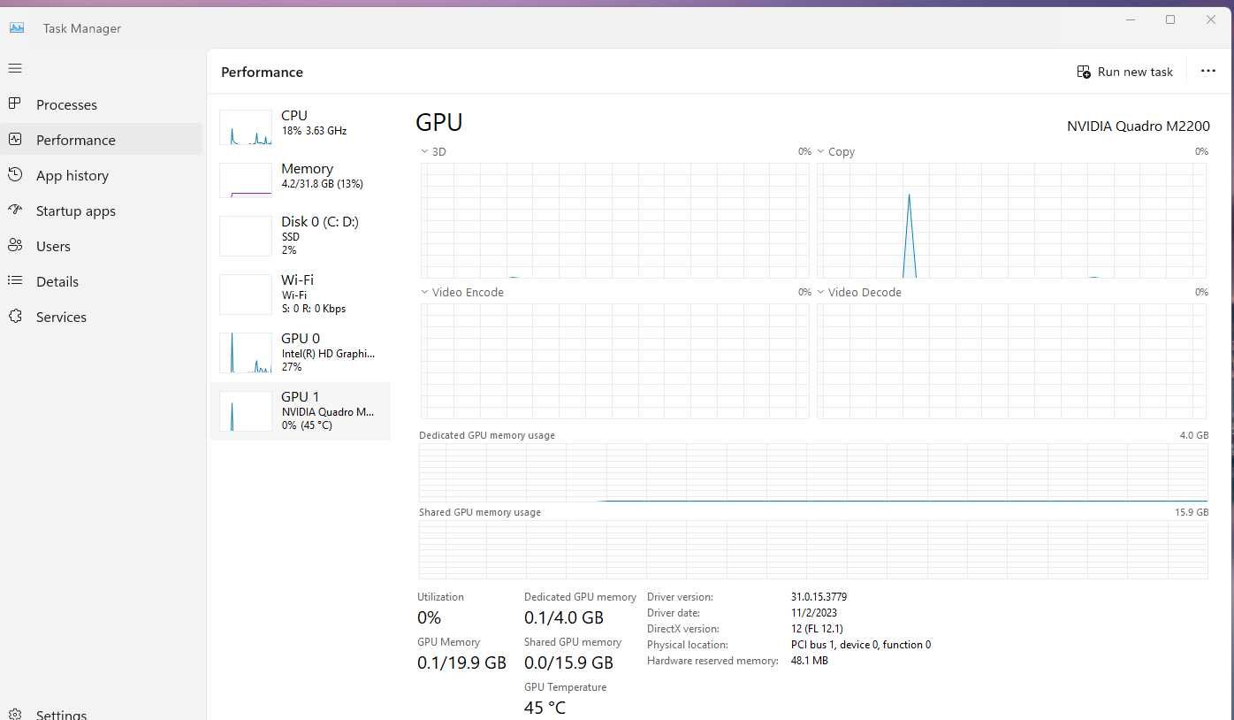The height and width of the screenshot is (720, 1234).
Task: Click the App history clock icon
Action: [15, 175]
